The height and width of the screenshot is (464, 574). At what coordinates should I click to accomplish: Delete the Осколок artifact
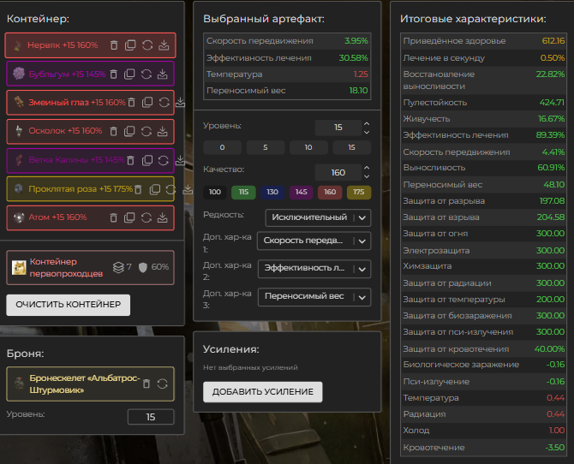(113, 131)
